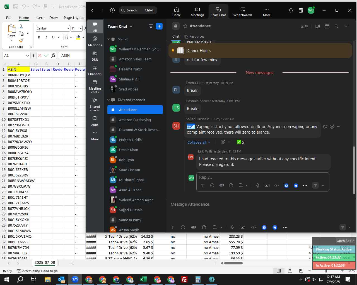This screenshot has width=357, height=285.
Task: Open DMs section in sidebar
Action: tap(95, 56)
